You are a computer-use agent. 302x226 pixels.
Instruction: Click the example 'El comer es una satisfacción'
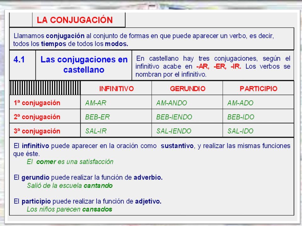click(x=70, y=162)
